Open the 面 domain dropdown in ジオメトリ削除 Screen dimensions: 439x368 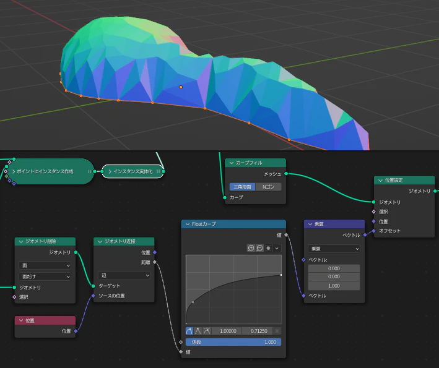[45, 265]
